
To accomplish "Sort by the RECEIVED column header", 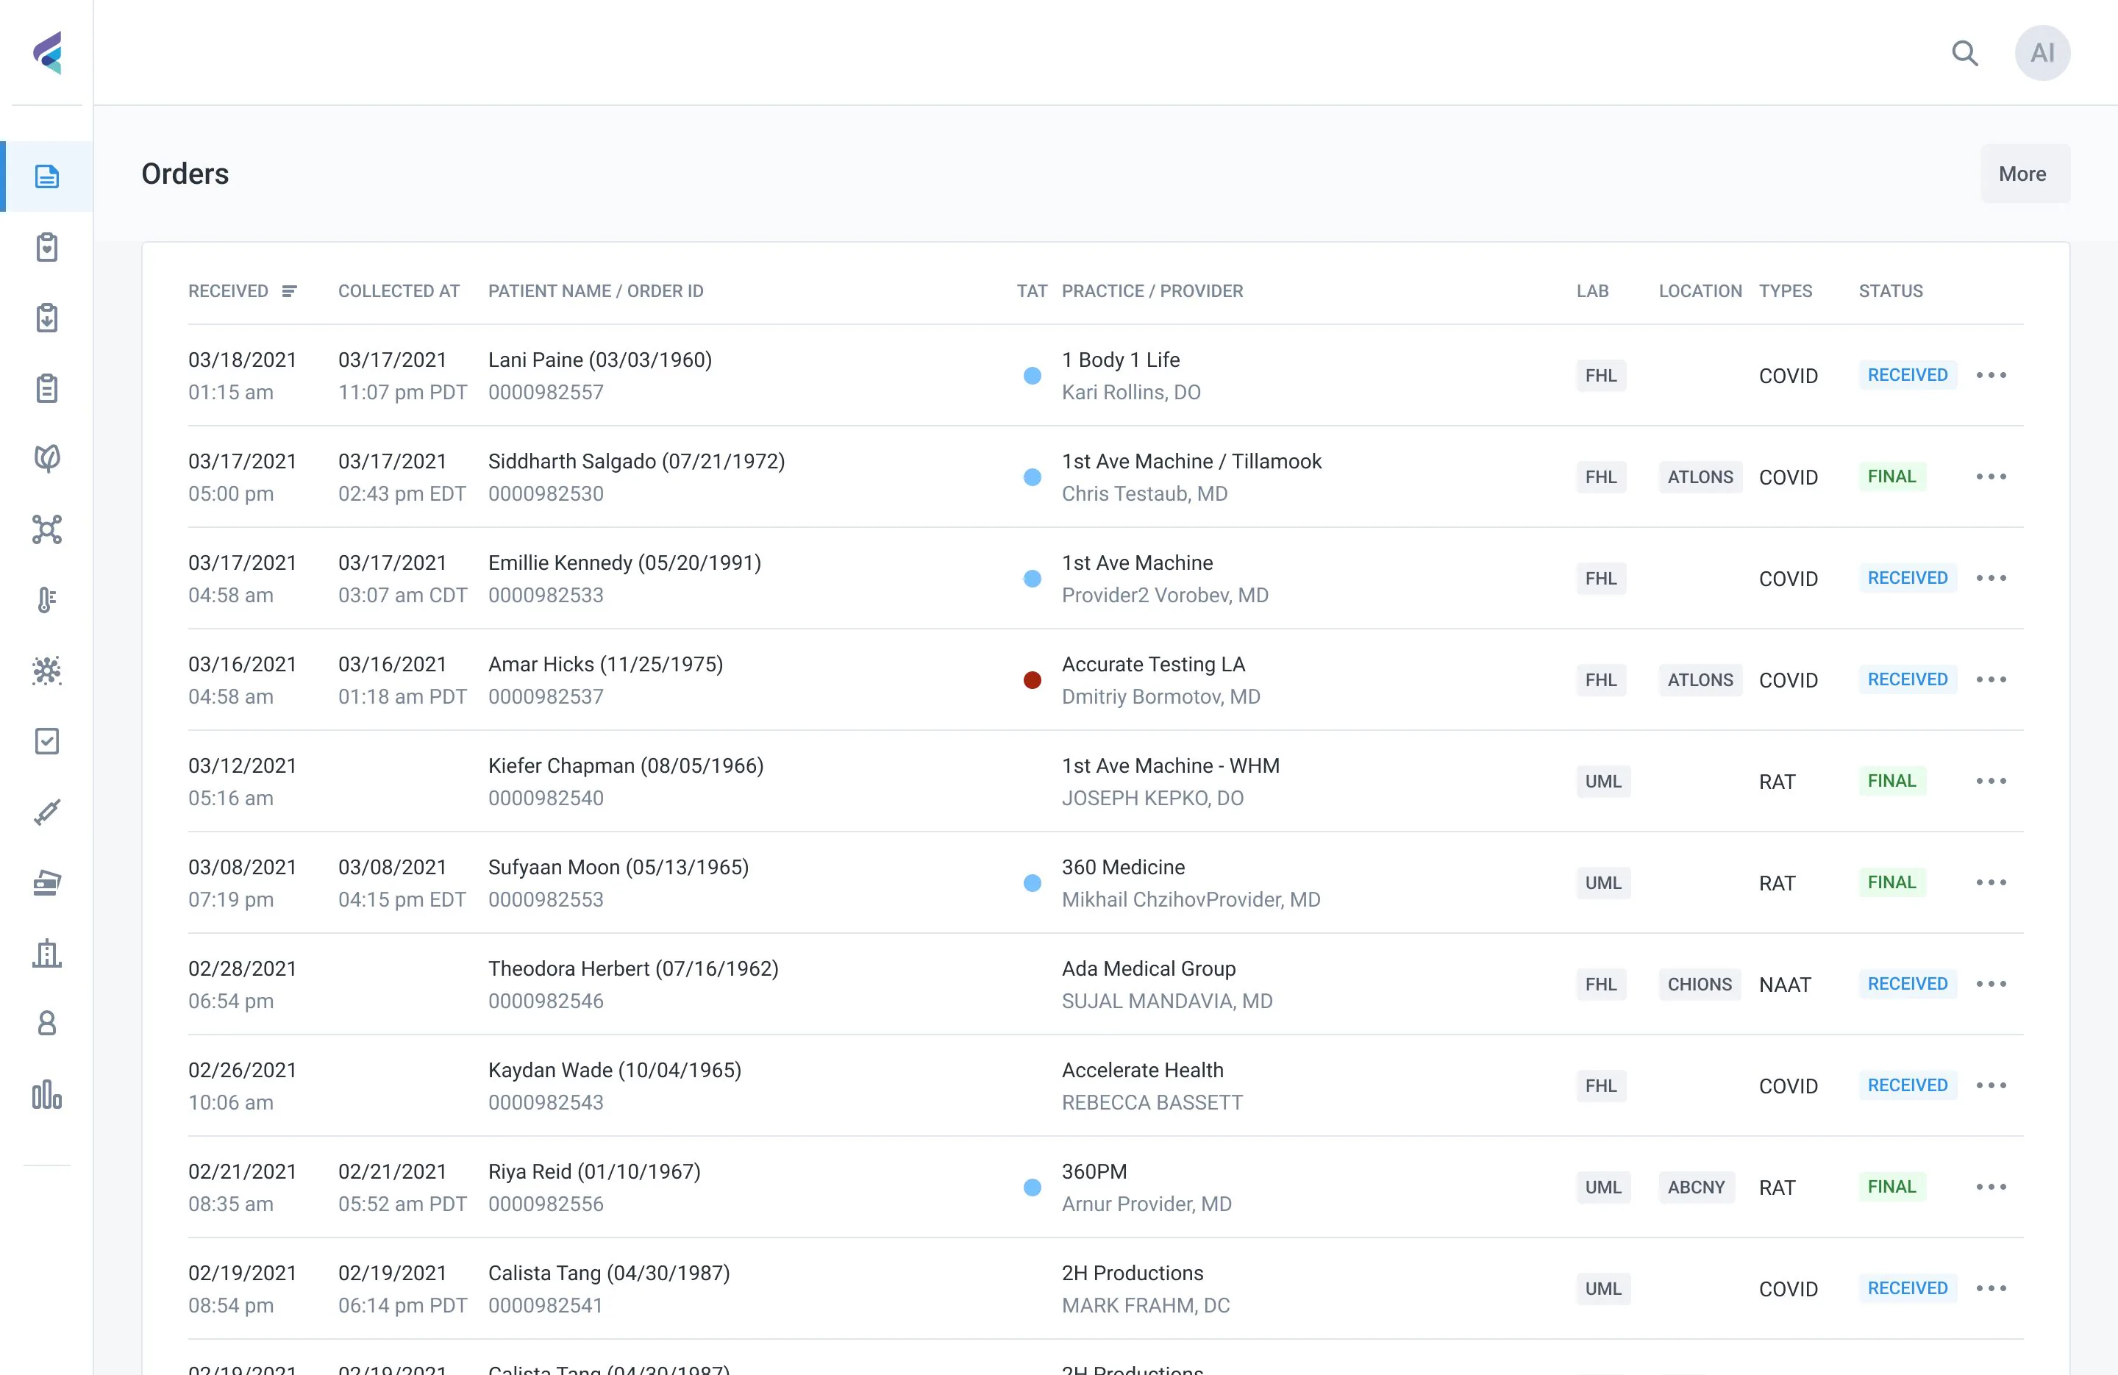I will 242,291.
